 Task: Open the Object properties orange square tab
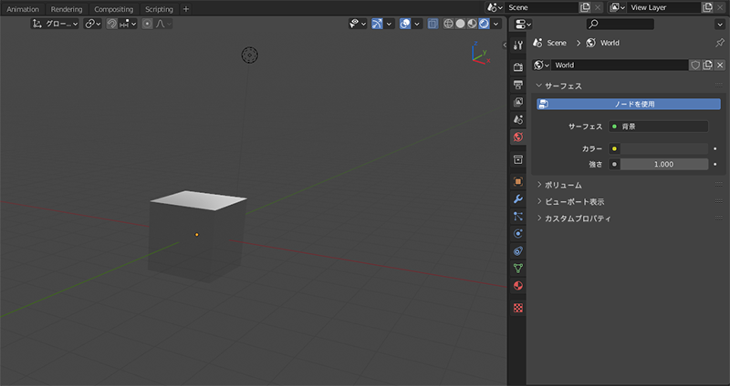(x=518, y=181)
